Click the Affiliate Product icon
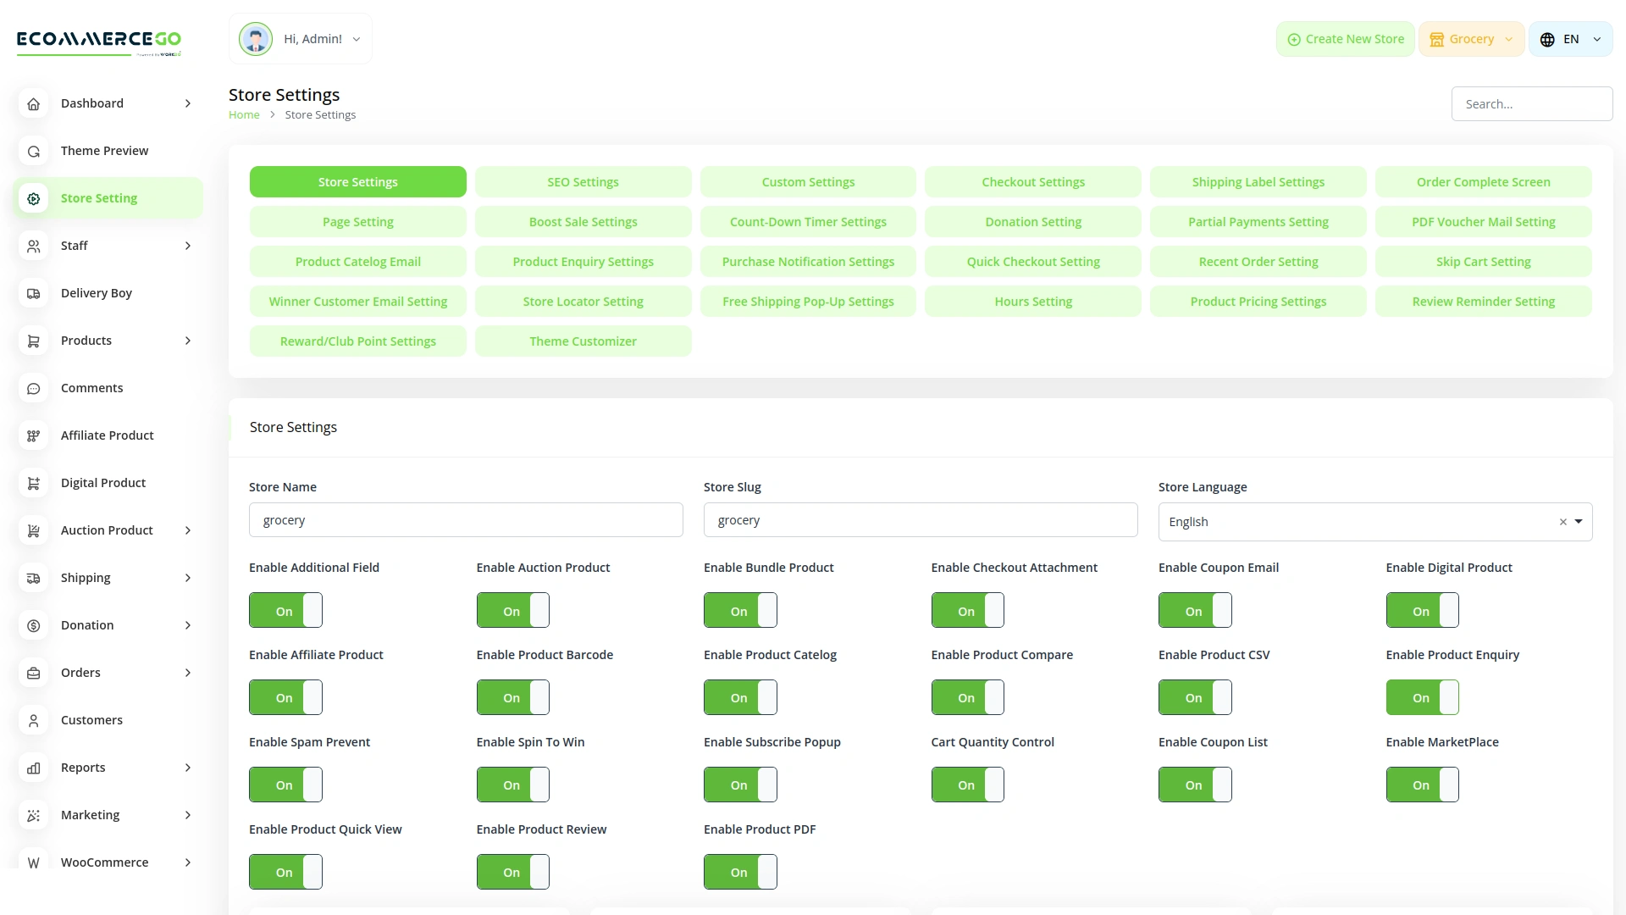The width and height of the screenshot is (1626, 915). point(33,435)
